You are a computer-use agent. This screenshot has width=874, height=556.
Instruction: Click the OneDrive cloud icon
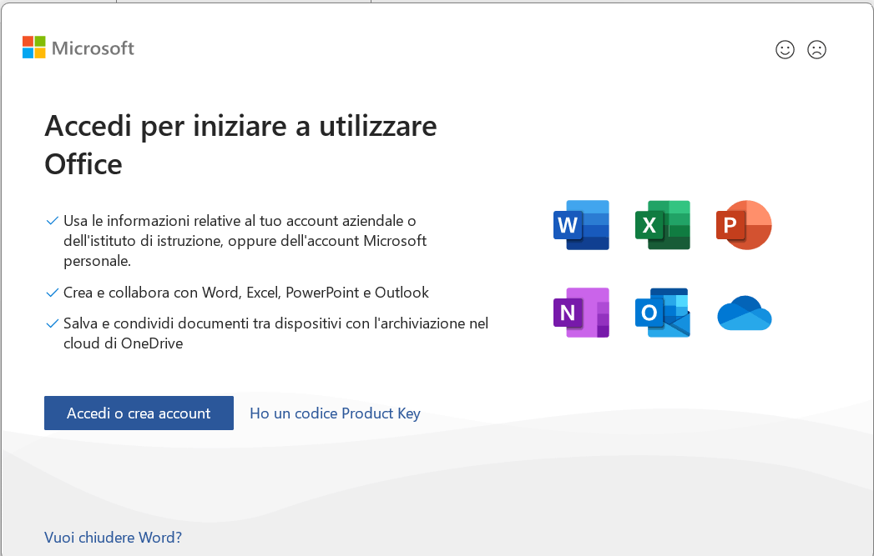pyautogui.click(x=744, y=313)
